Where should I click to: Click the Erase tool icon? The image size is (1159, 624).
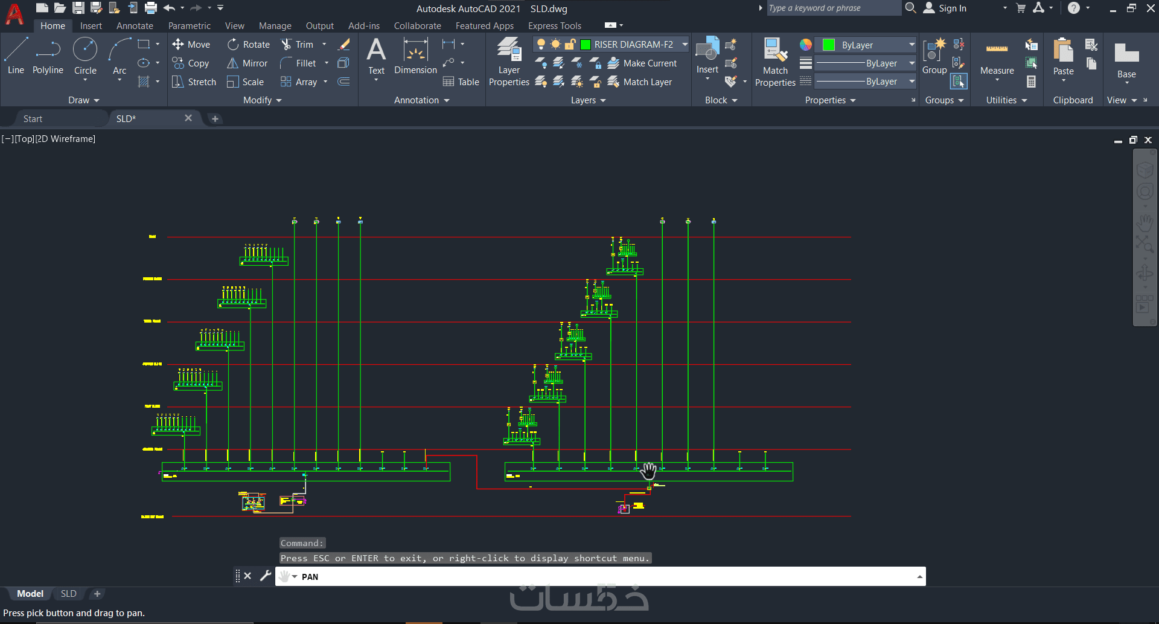(344, 44)
